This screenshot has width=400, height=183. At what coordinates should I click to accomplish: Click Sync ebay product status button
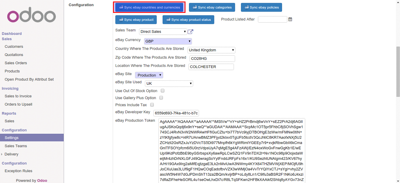point(188,20)
